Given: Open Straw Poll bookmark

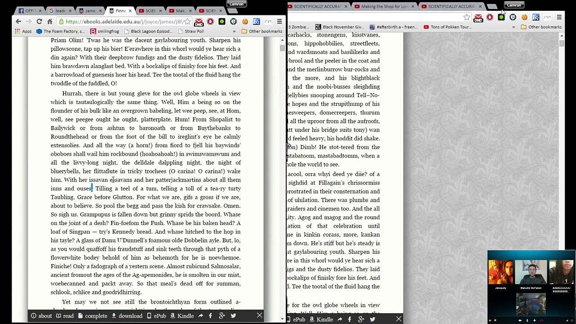Looking at the screenshot, I should coord(190,31).
